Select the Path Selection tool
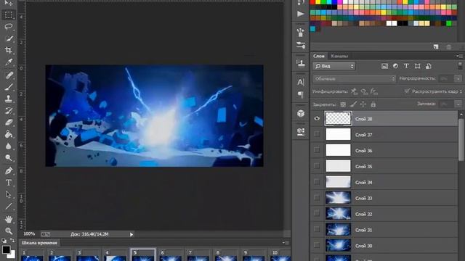Screen dimensions: 465x261 pos(9,194)
